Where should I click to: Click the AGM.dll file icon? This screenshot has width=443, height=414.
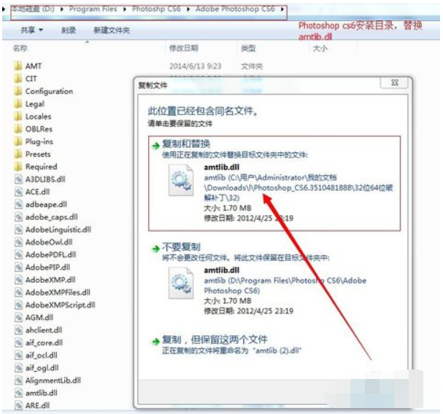pos(19,318)
